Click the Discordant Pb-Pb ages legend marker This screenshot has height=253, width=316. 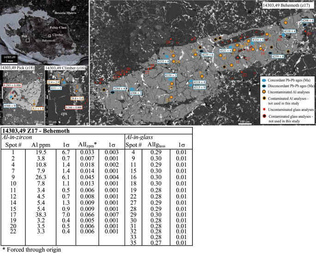(x=264, y=86)
